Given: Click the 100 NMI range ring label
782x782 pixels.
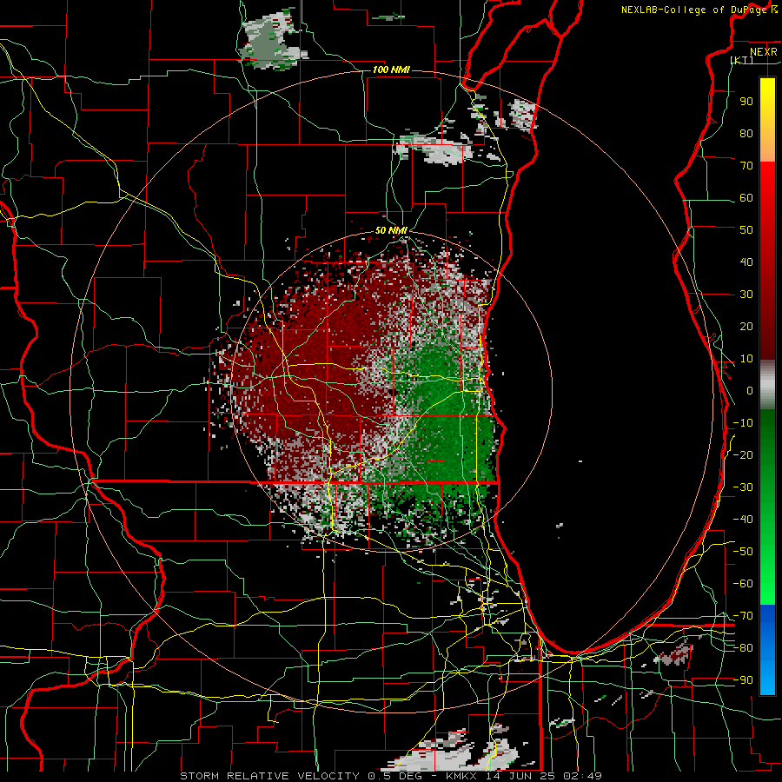Looking at the screenshot, I should (x=391, y=70).
